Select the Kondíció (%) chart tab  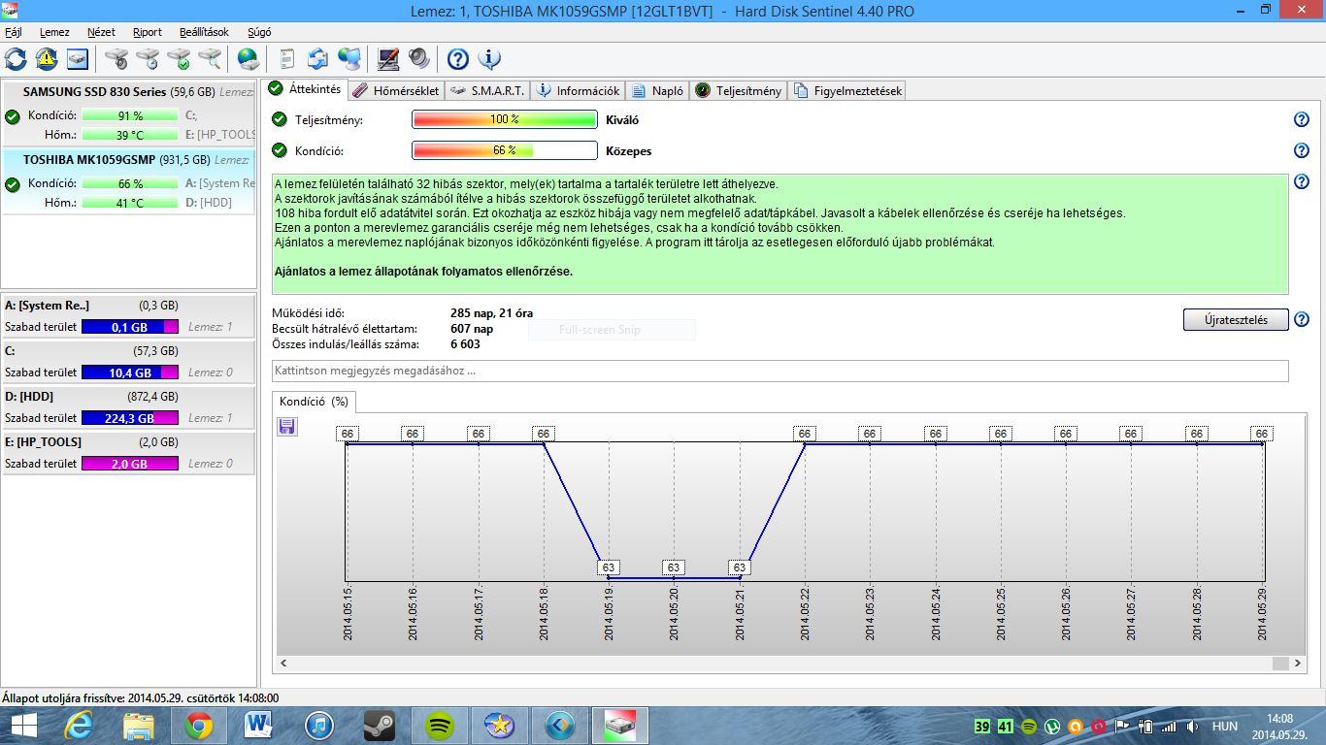[314, 402]
